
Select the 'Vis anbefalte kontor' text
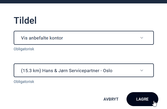pos(42,38)
